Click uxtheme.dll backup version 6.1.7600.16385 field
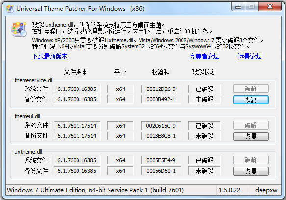Image resolution: width=286 pixels, height=200 pixels. click(x=77, y=171)
